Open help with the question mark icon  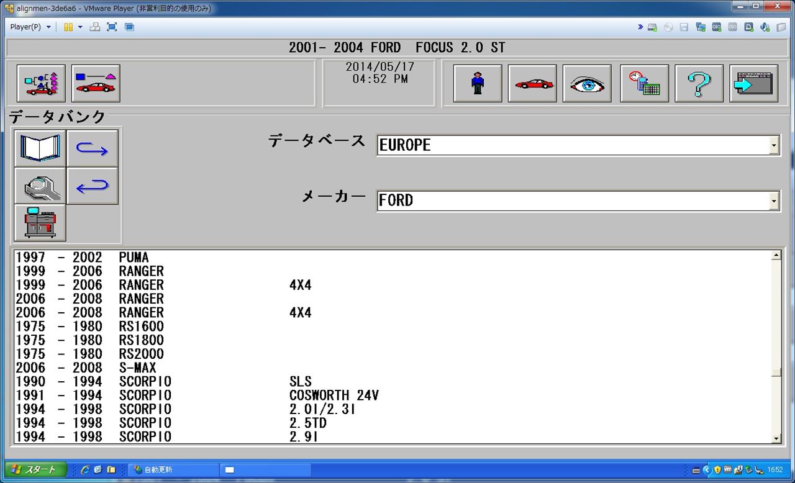tap(699, 83)
